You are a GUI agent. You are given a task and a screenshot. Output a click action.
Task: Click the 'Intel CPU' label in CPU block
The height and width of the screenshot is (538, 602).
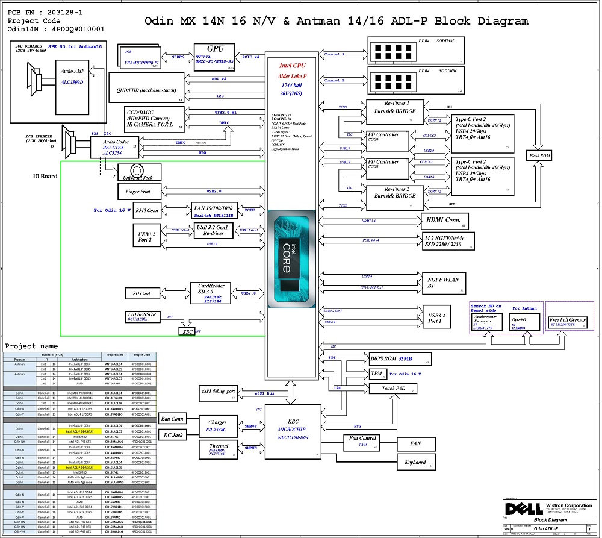click(x=292, y=66)
